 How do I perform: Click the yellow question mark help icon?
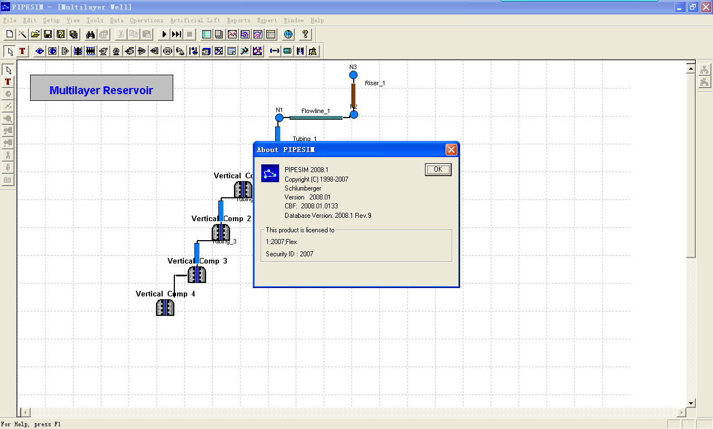tap(305, 34)
